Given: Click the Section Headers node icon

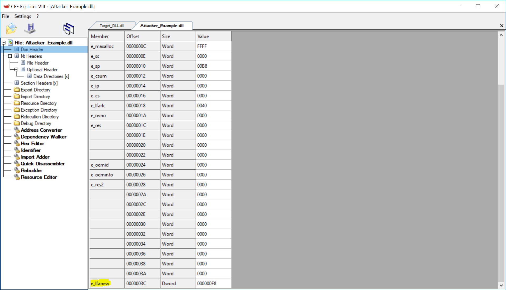Looking at the screenshot, I should (17, 83).
